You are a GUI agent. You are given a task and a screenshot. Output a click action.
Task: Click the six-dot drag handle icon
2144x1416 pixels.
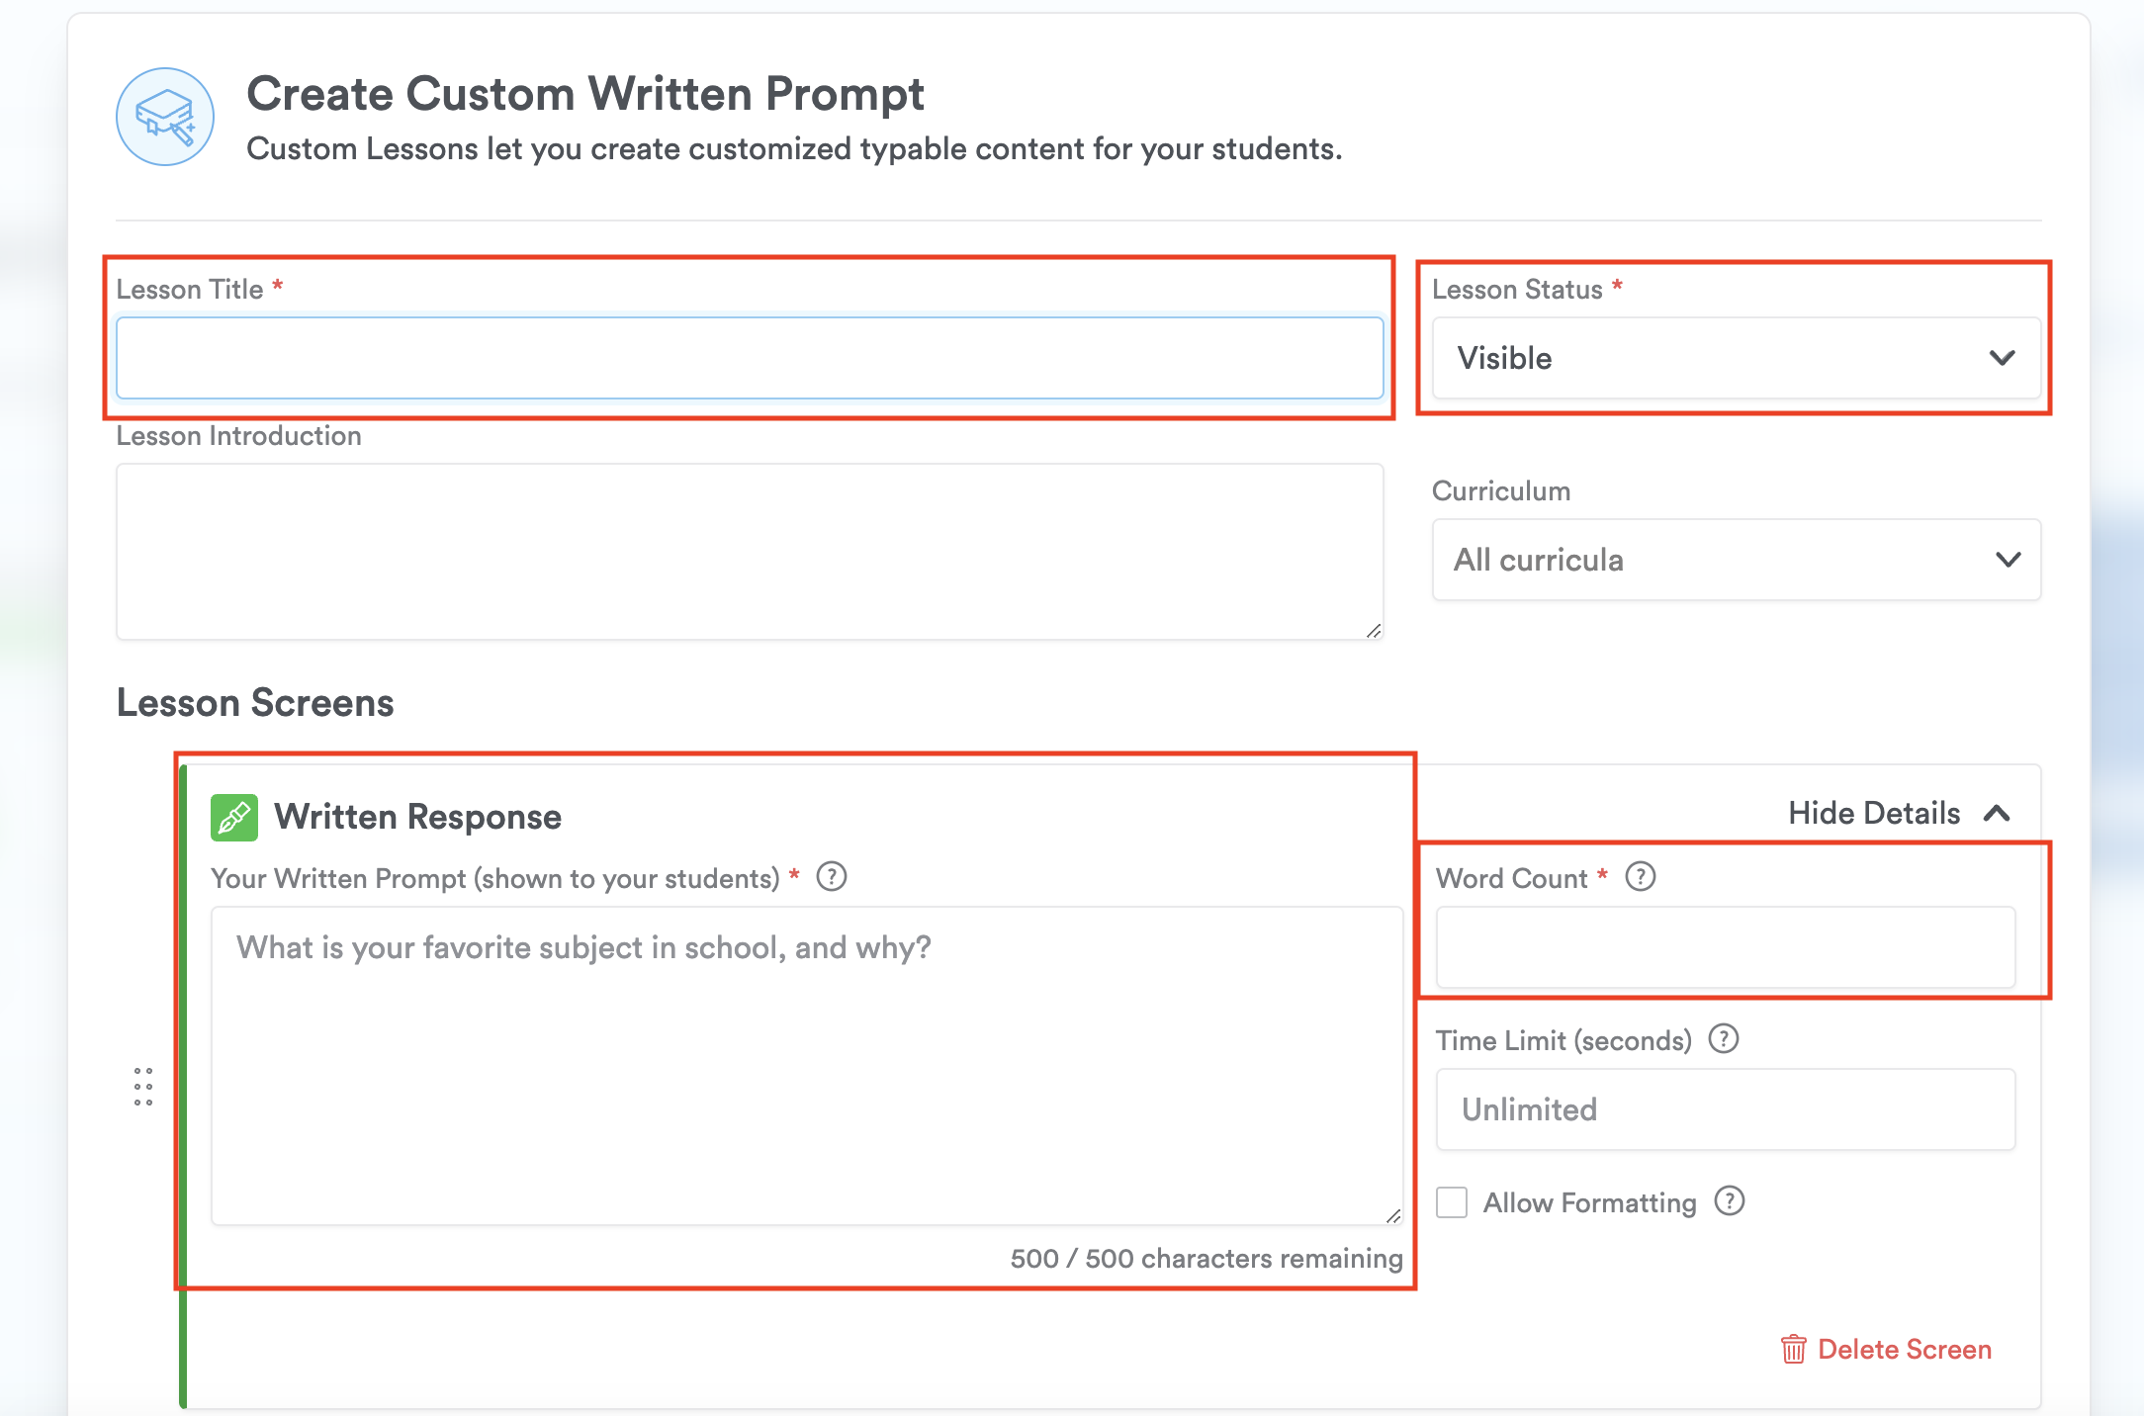[143, 1087]
